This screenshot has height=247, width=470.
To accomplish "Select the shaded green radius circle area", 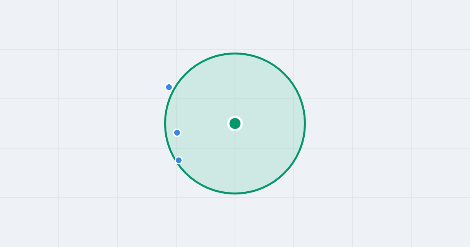I will point(235,123).
